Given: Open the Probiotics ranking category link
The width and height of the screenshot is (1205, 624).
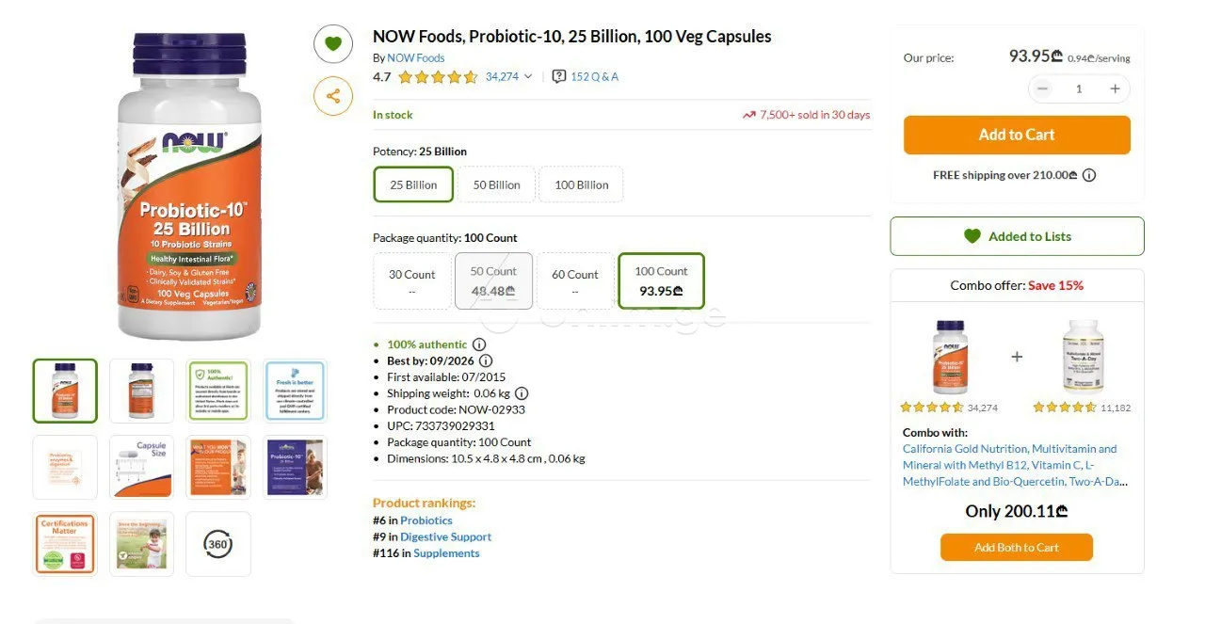Looking at the screenshot, I should (x=426, y=520).
